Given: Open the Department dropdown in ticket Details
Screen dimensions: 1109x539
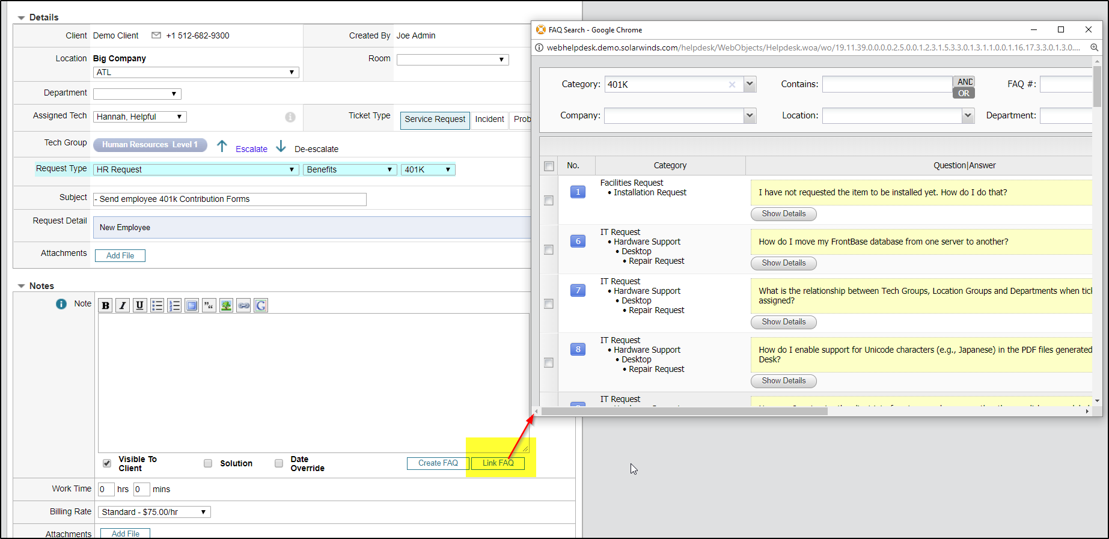Looking at the screenshot, I should click(x=137, y=94).
